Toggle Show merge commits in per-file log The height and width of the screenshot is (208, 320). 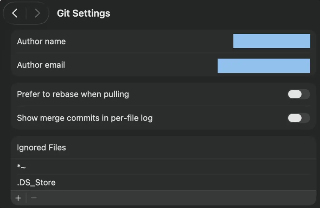[x=298, y=118]
